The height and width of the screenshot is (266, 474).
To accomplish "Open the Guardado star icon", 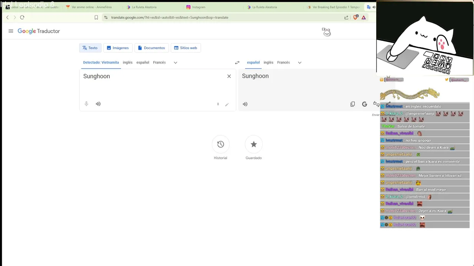I will pos(254,144).
